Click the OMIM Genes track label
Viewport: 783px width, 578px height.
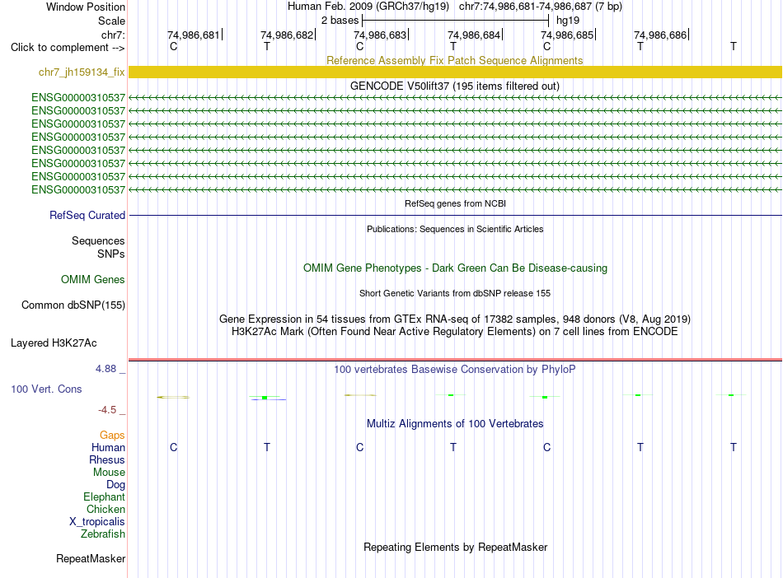(92, 280)
